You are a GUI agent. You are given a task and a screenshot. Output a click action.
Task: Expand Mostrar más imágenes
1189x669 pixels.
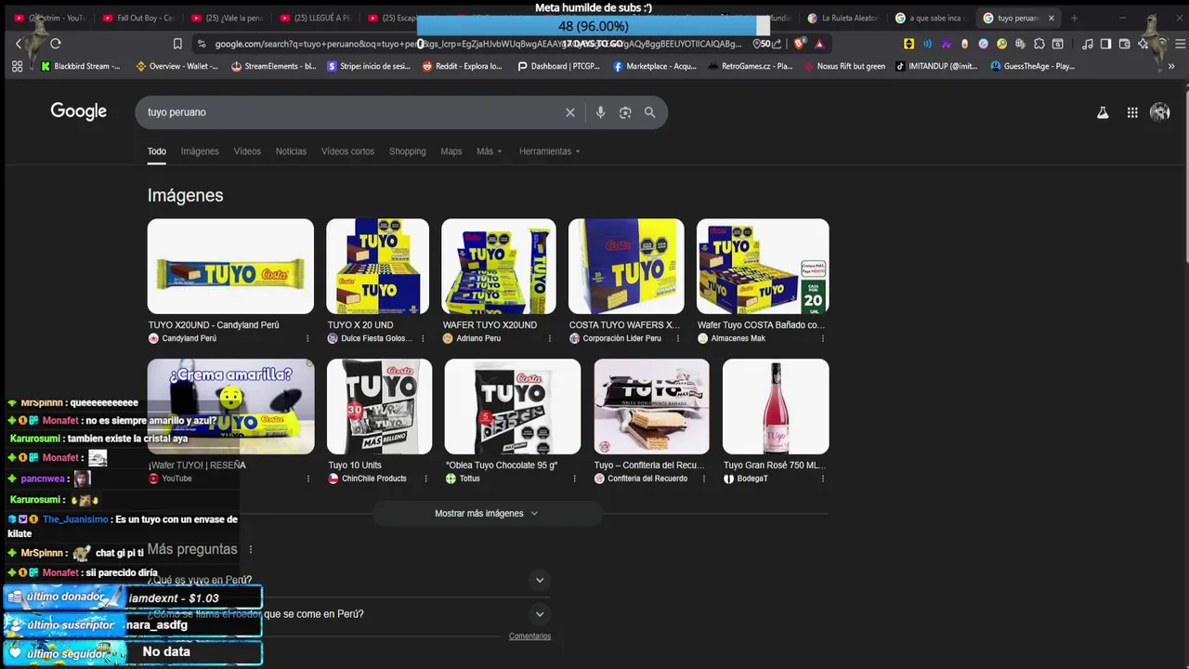pyautogui.click(x=487, y=513)
